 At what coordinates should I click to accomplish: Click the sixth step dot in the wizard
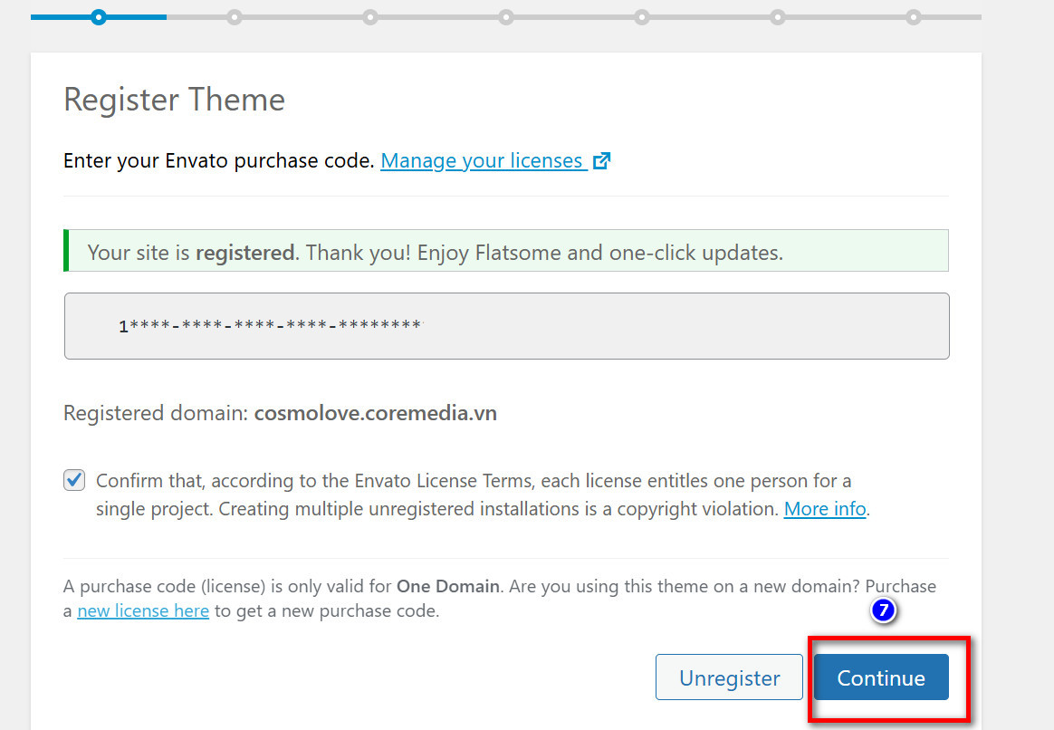(x=778, y=16)
